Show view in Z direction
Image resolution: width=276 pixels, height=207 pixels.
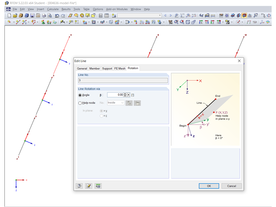pos(212,22)
